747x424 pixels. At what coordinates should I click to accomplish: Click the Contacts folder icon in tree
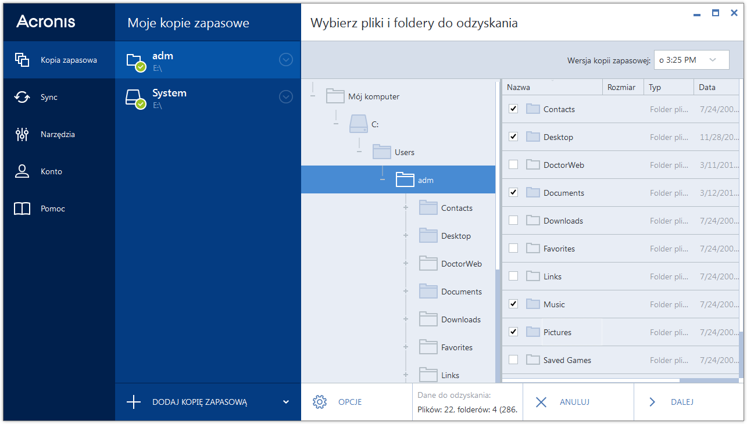point(428,207)
